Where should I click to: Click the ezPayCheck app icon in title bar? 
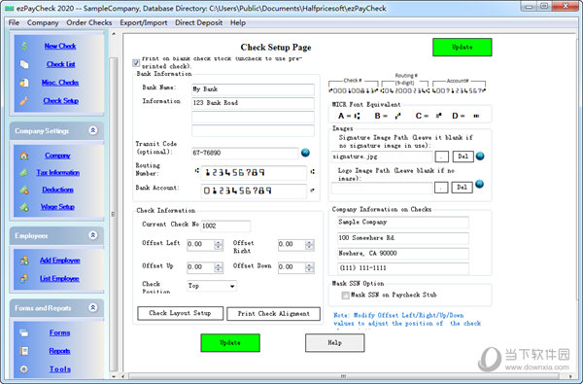[x=9, y=8]
